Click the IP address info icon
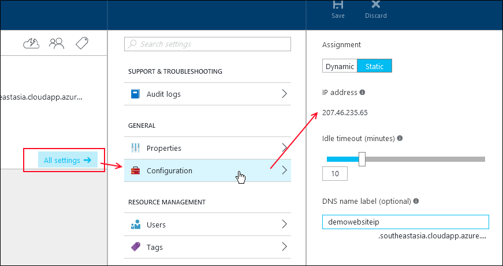 click(362, 92)
